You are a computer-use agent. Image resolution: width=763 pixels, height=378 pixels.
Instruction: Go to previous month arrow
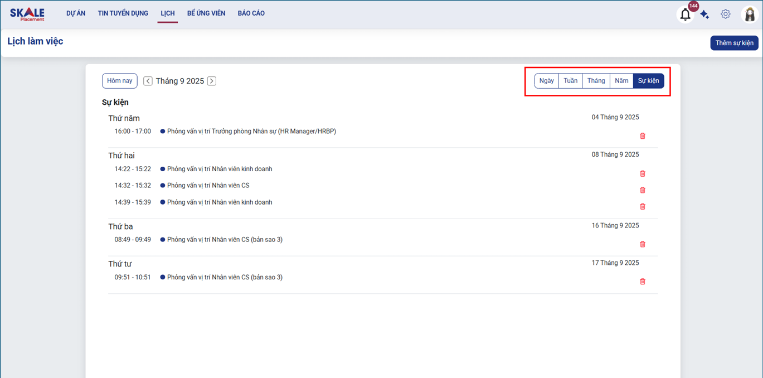pyautogui.click(x=148, y=81)
